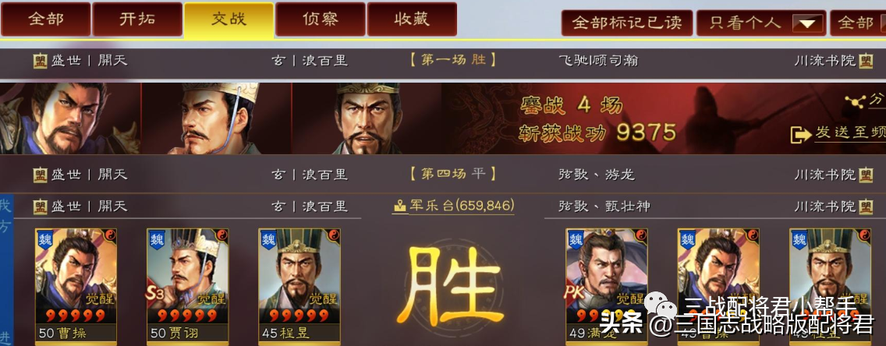Open the 全部 filter dropdown at top right

(x=858, y=23)
